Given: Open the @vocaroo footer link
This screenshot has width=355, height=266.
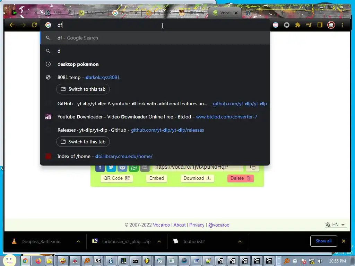Looking at the screenshot, I should pos(219,225).
